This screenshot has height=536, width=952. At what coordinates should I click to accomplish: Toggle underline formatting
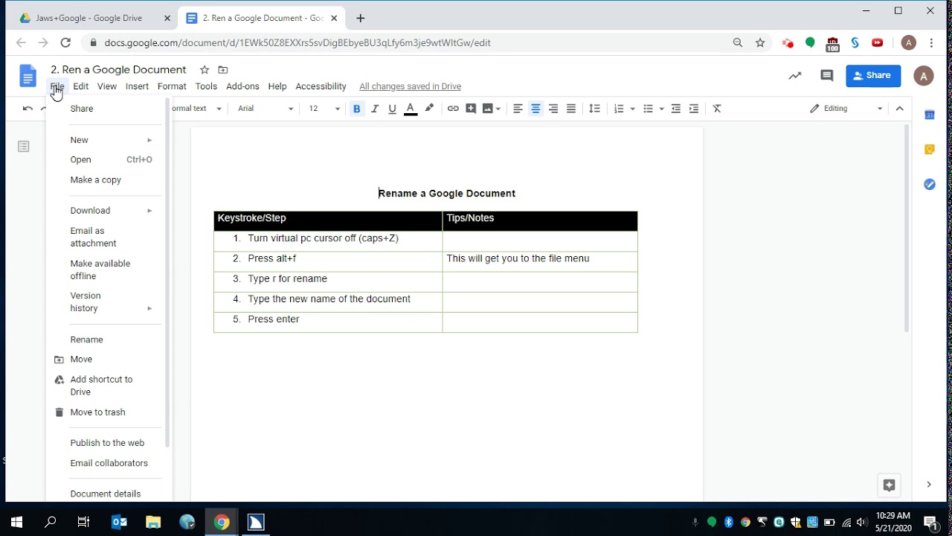[x=393, y=109]
